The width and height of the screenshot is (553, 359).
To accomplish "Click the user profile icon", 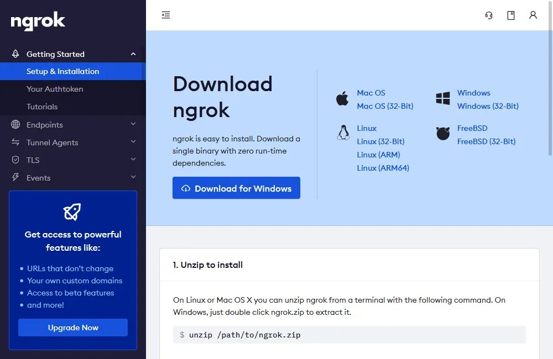I will (x=533, y=15).
